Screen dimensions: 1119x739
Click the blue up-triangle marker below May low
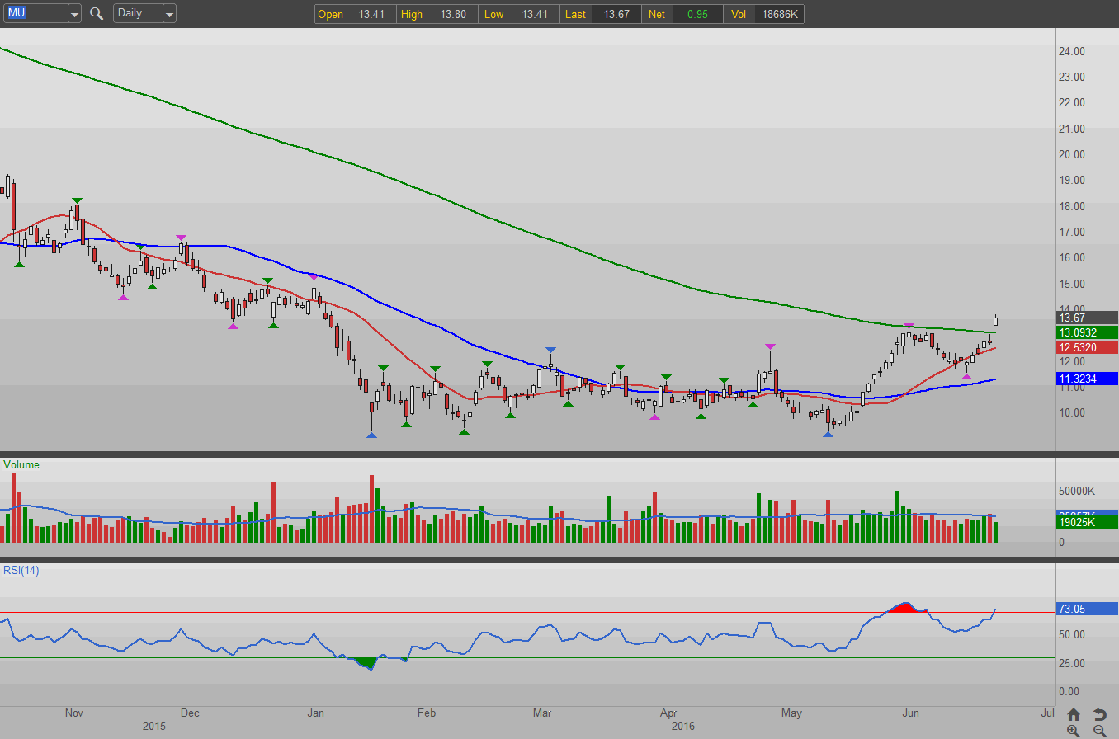pyautogui.click(x=828, y=434)
